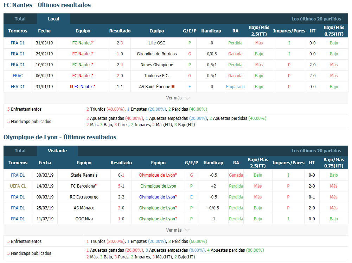Select the Local tab
The height and width of the screenshot is (263, 352).
(53, 19)
